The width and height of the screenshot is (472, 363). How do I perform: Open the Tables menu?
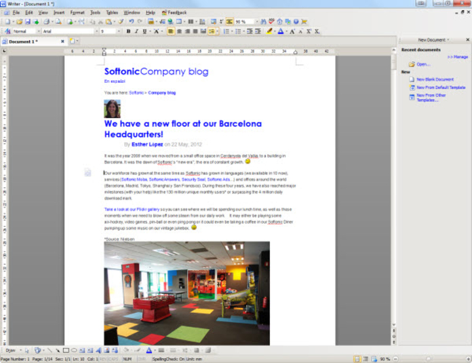(x=112, y=12)
